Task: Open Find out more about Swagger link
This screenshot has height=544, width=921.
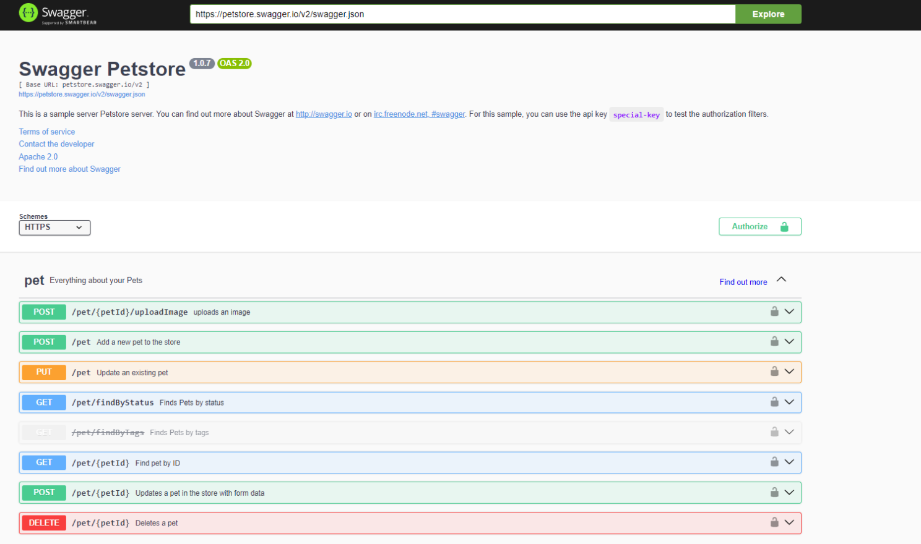Action: click(69, 169)
